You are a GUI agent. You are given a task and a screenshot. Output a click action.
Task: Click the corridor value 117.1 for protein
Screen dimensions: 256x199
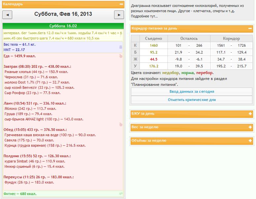(221, 52)
